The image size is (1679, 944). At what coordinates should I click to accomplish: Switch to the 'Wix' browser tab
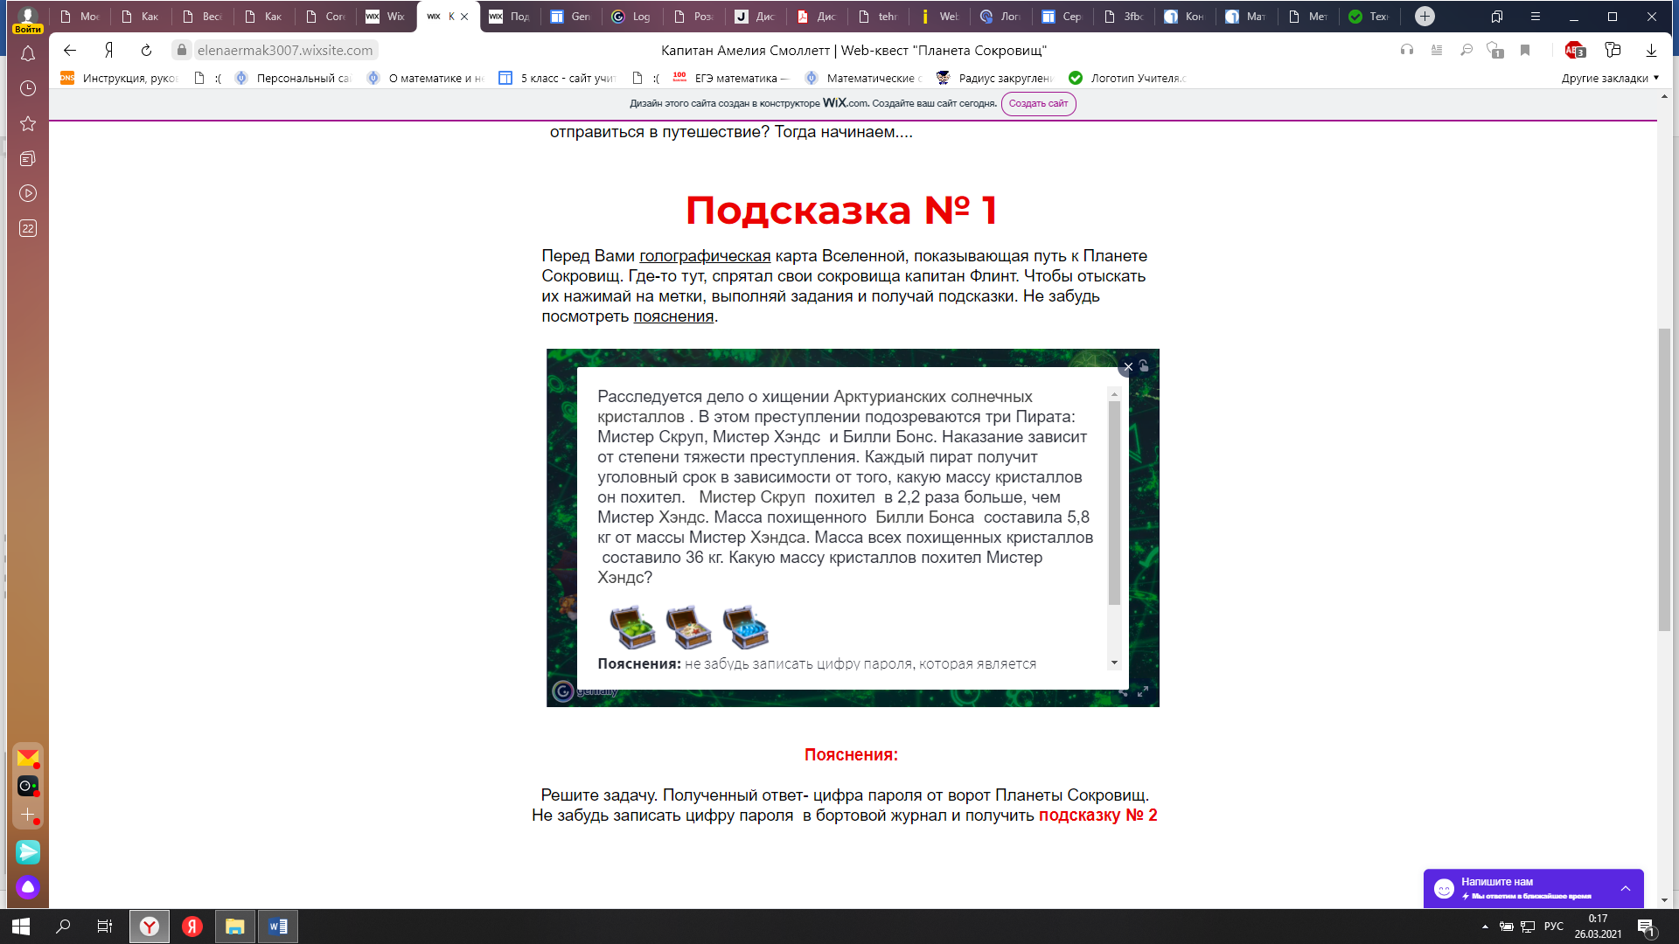[x=386, y=17]
